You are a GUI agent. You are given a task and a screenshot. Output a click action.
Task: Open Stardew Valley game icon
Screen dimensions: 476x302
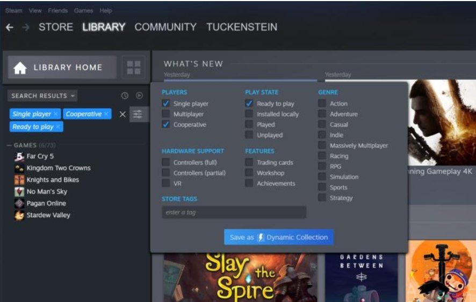pos(19,215)
